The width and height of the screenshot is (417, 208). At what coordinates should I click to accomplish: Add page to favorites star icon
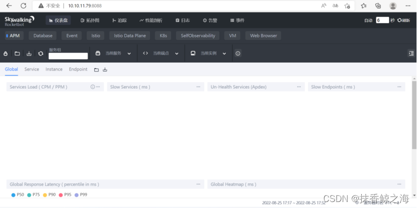click(x=347, y=5)
